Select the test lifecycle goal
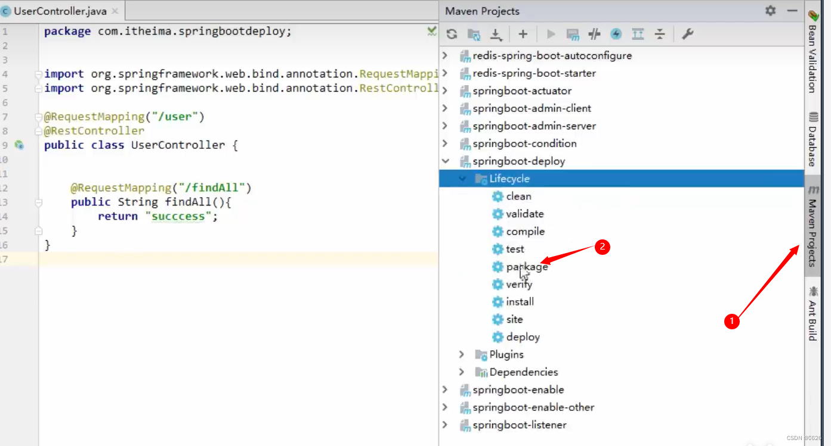The width and height of the screenshot is (831, 446). pos(515,249)
